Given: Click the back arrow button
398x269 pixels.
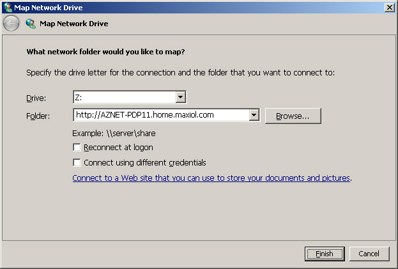Looking at the screenshot, I should point(11,24).
